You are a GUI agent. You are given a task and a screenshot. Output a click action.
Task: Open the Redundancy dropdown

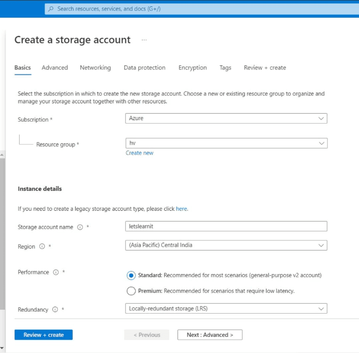tap(226, 309)
